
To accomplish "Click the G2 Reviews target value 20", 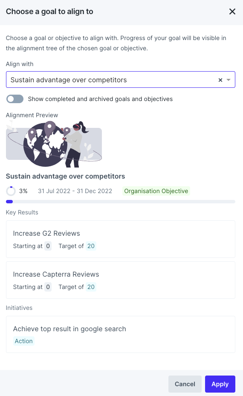I will (91, 246).
